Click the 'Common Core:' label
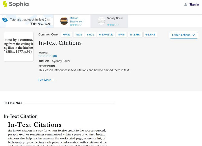This screenshot has width=202, height=146. [48, 34]
